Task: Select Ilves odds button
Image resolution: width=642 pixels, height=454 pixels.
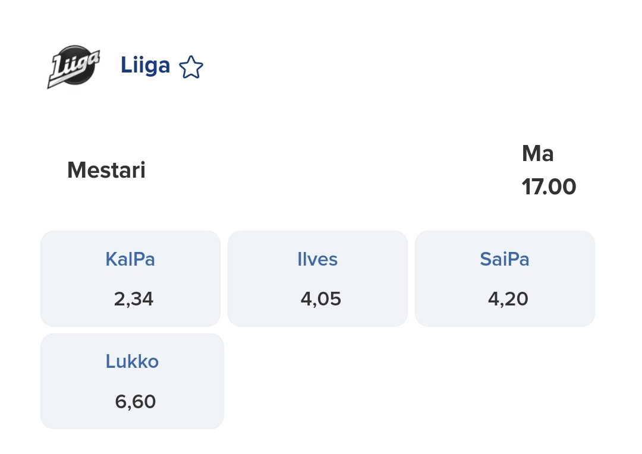Action: (x=317, y=278)
